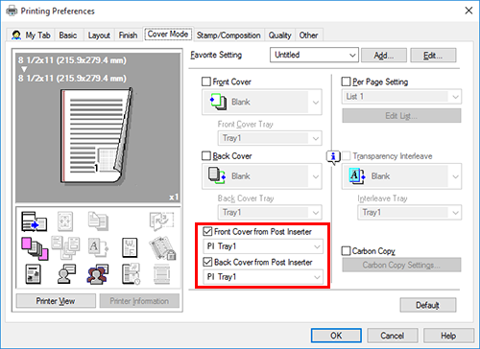The width and height of the screenshot is (480, 349).
Task: Switch to the Stamp/Composition tab
Action: tap(228, 35)
